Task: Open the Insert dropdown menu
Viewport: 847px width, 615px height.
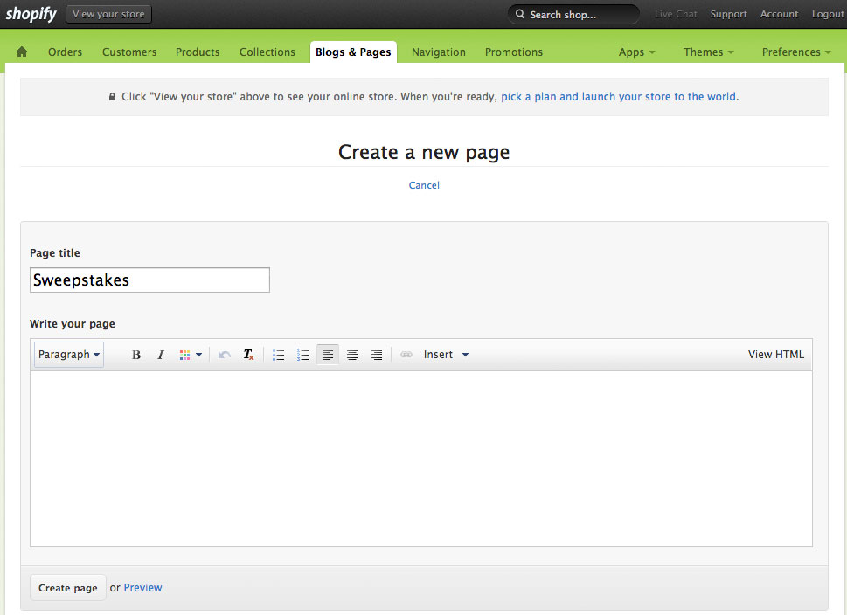Action: click(x=445, y=354)
